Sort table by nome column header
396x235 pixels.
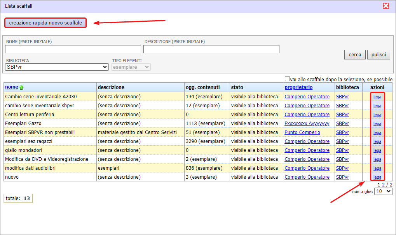click(11, 87)
